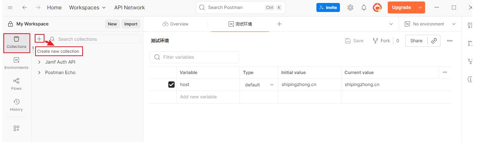
Task: Go back with the left arrow
Action: tap(24, 7)
